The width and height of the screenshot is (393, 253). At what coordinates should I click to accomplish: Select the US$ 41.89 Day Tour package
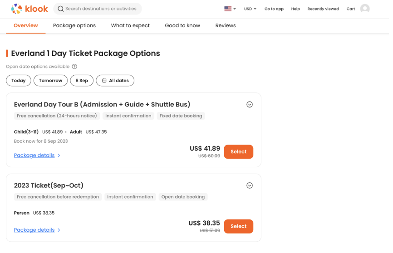point(238,152)
